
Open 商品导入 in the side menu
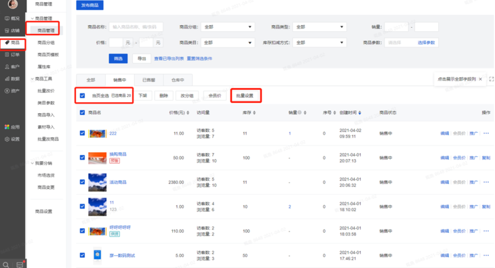click(46, 115)
